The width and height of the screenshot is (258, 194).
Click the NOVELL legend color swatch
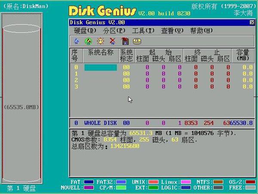(89, 188)
